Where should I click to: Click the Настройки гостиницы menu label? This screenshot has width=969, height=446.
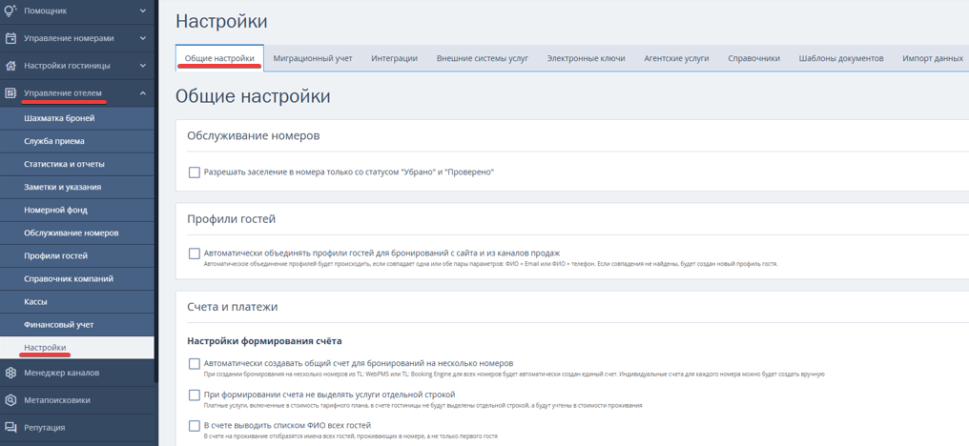pos(68,66)
